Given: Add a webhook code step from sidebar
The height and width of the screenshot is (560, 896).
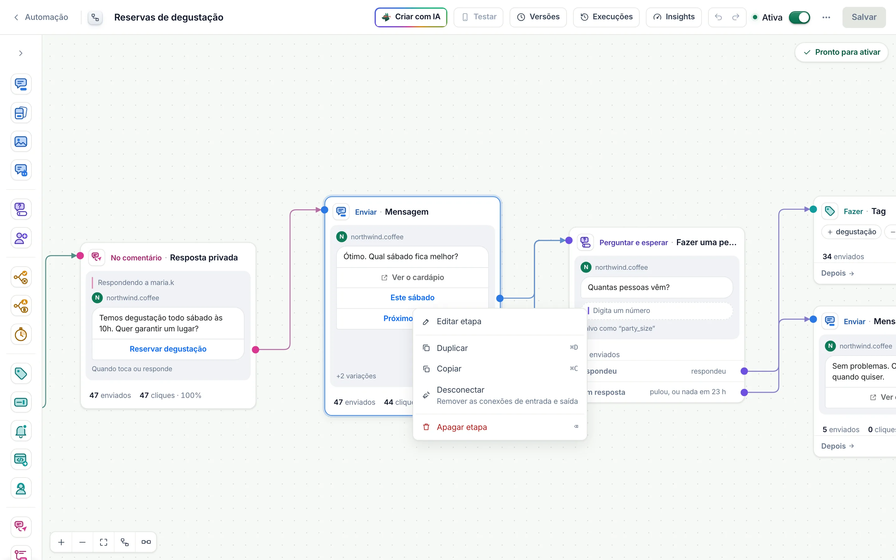Looking at the screenshot, I should coord(21,460).
